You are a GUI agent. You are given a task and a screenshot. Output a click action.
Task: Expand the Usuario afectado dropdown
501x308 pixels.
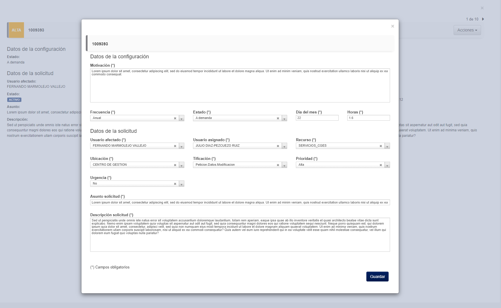pyautogui.click(x=181, y=146)
